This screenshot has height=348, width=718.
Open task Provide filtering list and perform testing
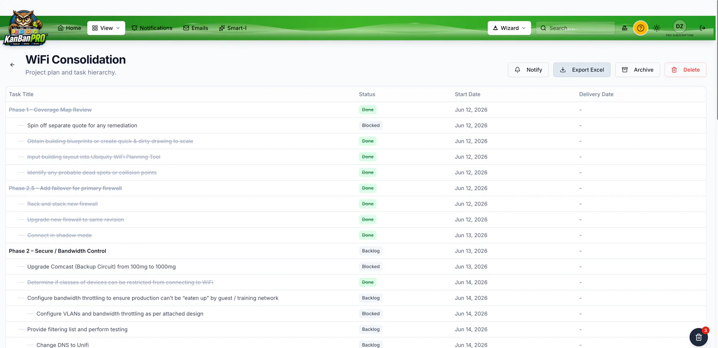tap(77, 330)
